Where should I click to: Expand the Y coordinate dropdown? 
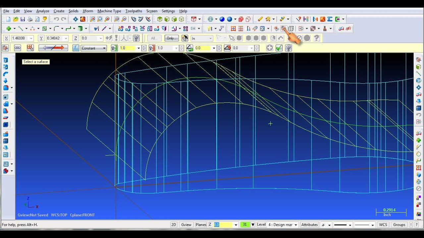tap(66, 38)
